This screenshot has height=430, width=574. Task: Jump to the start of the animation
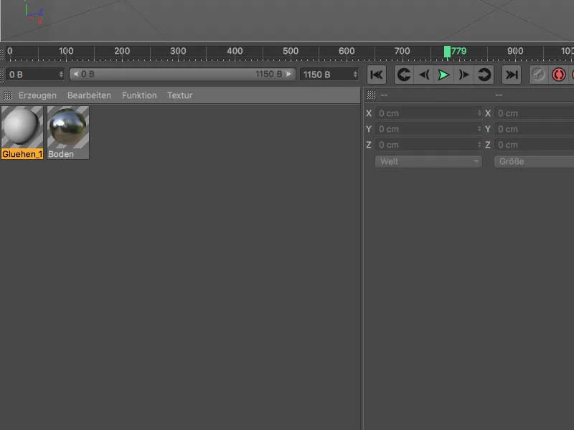point(376,75)
